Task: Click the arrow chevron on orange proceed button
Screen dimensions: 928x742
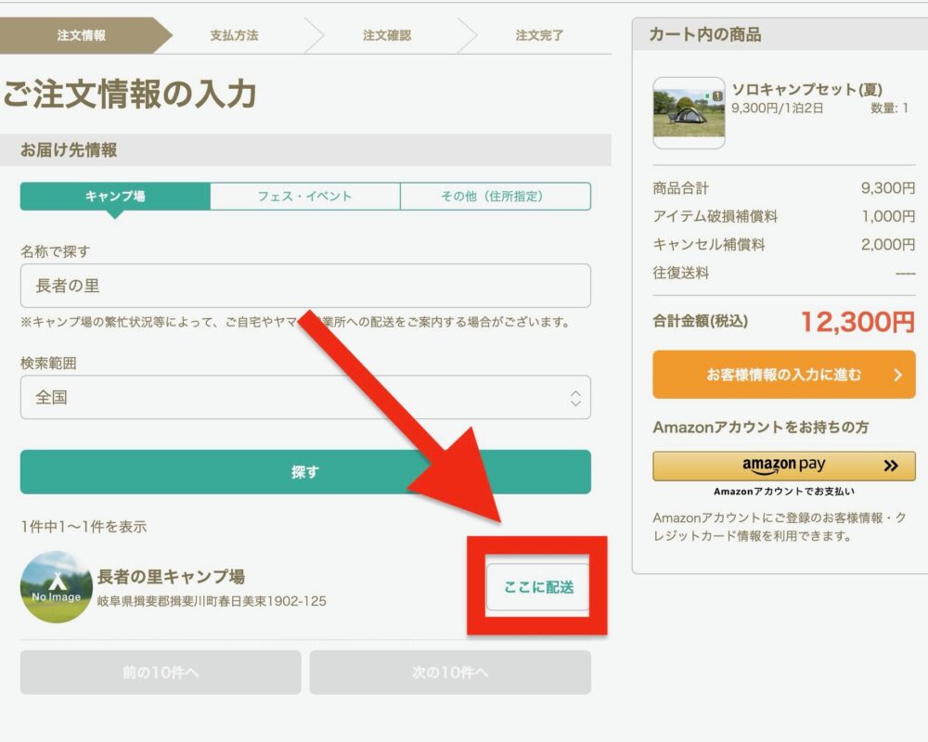Action: [897, 375]
